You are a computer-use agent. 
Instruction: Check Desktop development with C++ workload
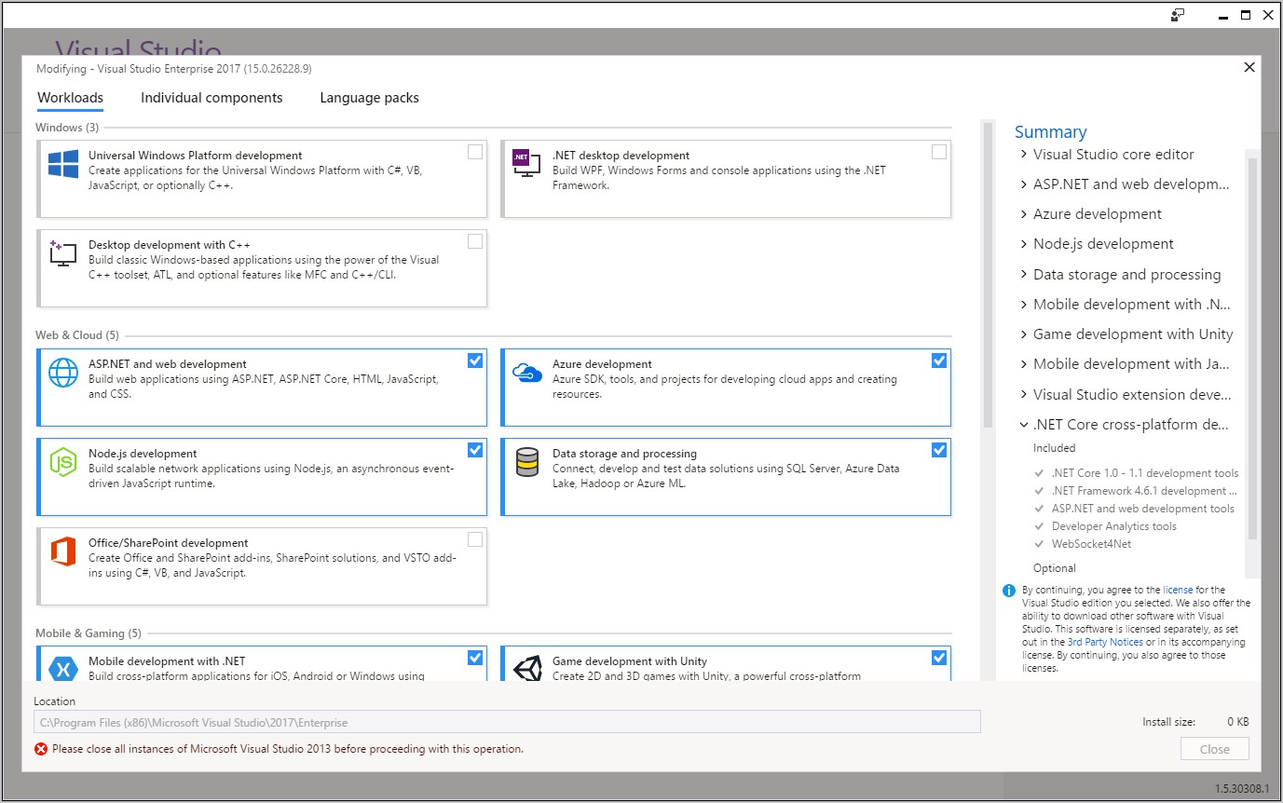click(475, 241)
